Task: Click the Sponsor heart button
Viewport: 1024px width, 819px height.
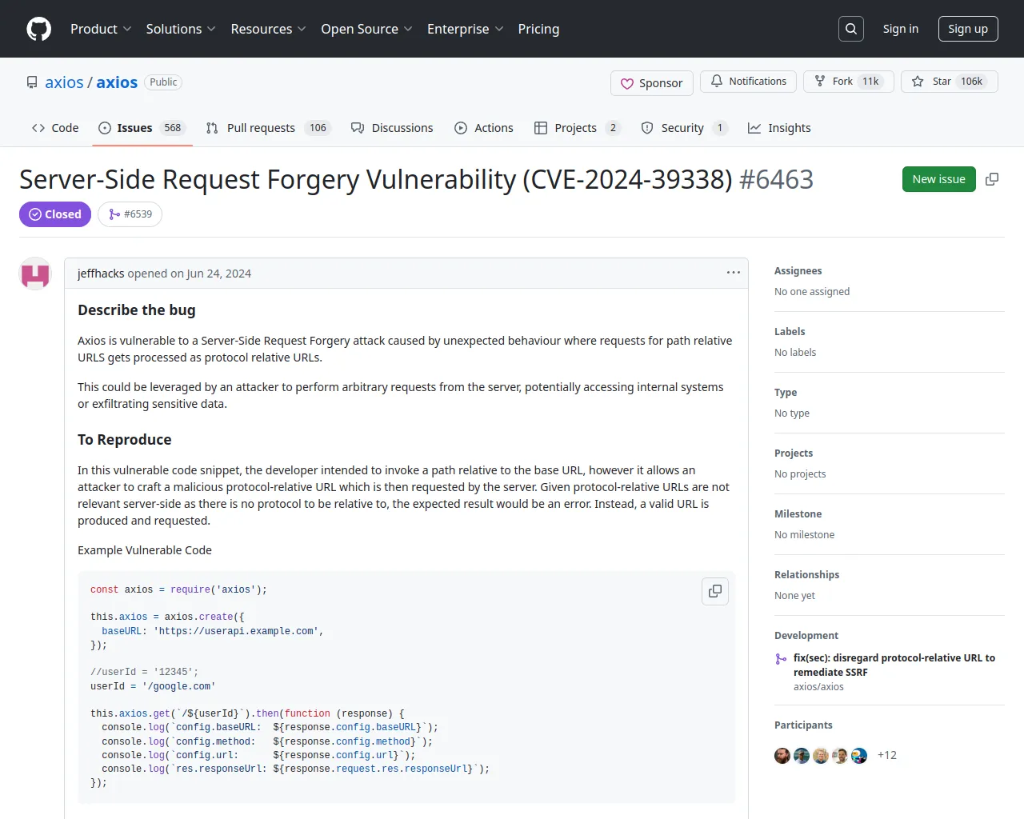Action: [x=652, y=83]
